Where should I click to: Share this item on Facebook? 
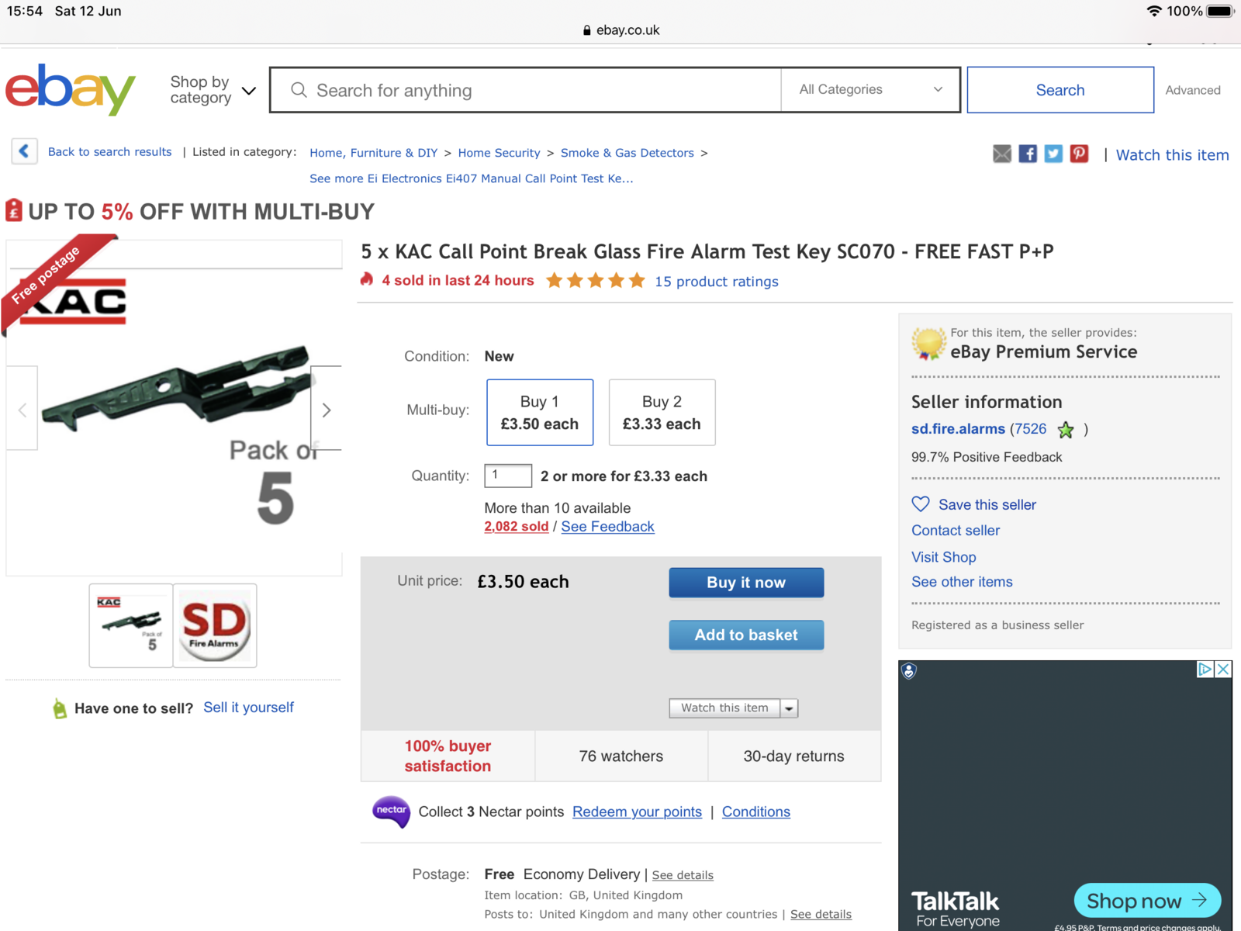coord(1028,154)
